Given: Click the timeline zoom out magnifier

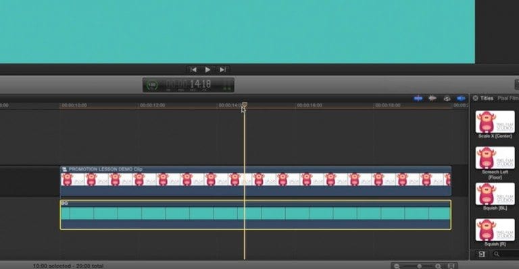Looking at the screenshot, I should pyautogui.click(x=397, y=266).
